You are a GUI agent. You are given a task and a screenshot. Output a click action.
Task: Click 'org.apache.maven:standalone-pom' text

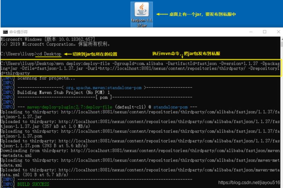point(104,88)
